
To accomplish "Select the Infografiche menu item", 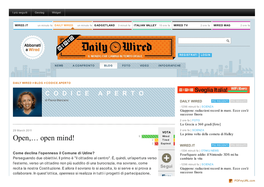I will (169, 66).
